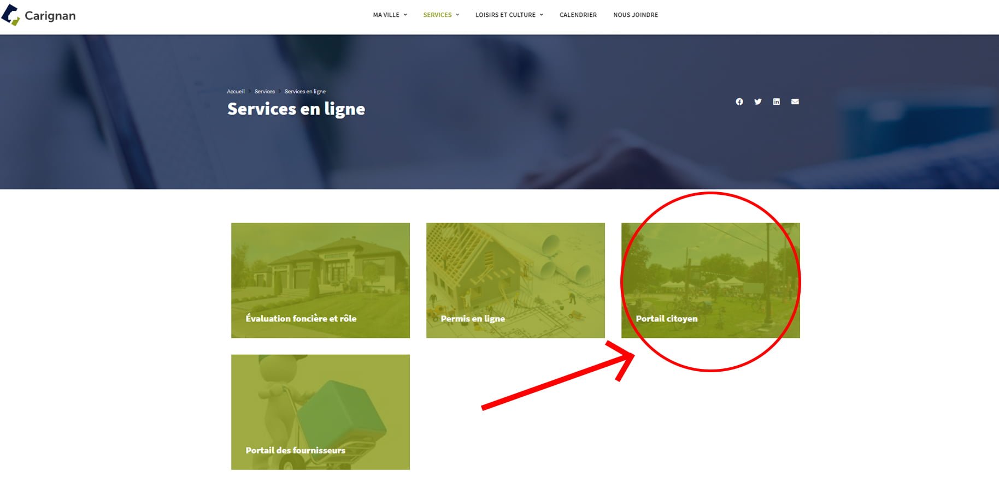This screenshot has height=477, width=999.
Task: Open the Permis en ligne tile
Action: point(515,280)
